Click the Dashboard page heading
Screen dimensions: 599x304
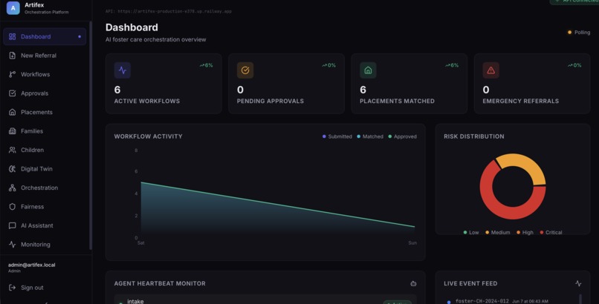(x=132, y=27)
